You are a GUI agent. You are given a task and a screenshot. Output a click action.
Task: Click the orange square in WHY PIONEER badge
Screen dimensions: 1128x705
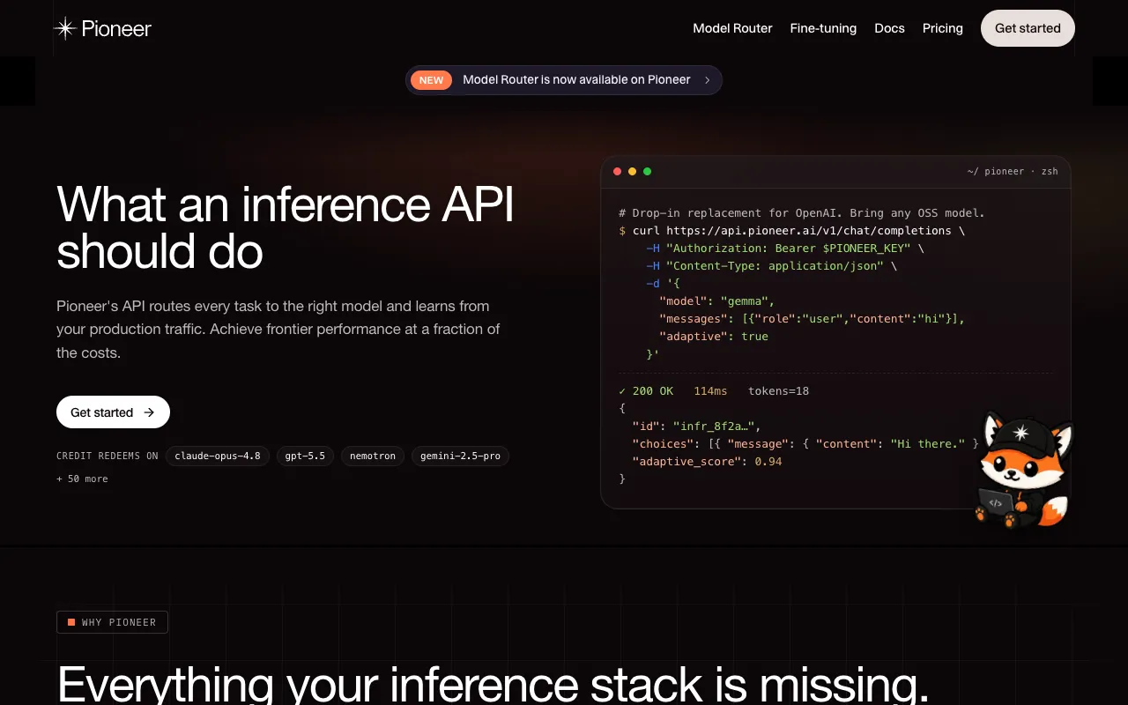click(71, 622)
